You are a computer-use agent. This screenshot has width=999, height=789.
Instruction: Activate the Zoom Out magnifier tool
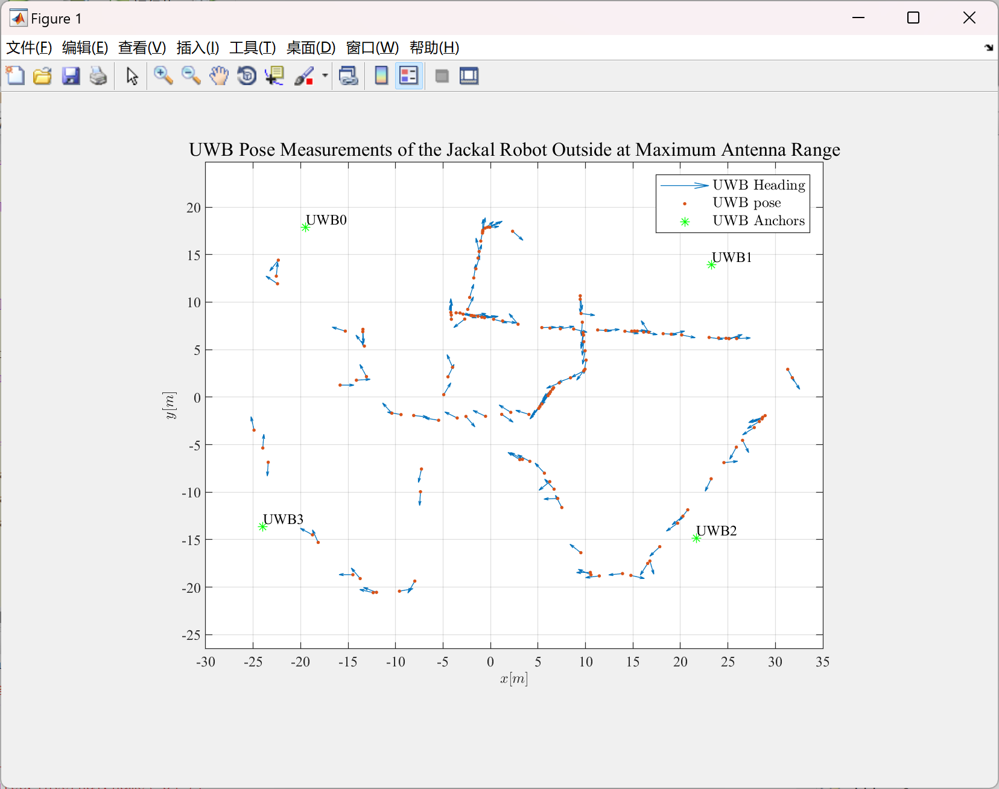(x=191, y=76)
